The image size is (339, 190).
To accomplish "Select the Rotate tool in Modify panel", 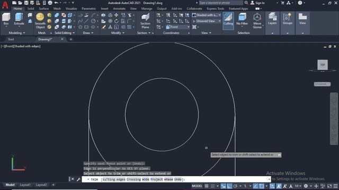I will pyautogui.click(x=117, y=21).
